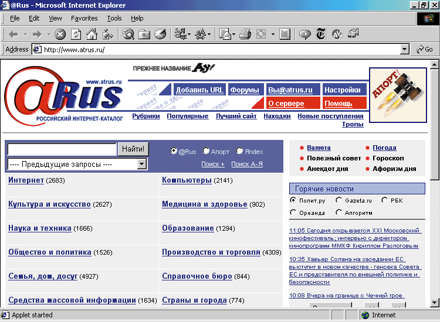Open the Favorites menu
The width and height of the screenshot is (440, 322).
point(84,19)
